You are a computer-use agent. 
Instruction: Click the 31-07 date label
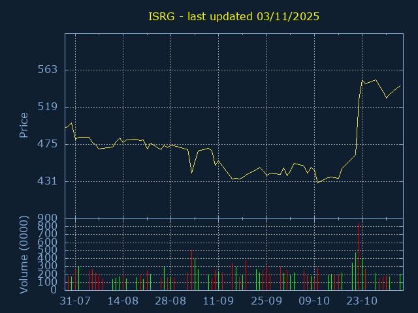pyautogui.click(x=75, y=301)
